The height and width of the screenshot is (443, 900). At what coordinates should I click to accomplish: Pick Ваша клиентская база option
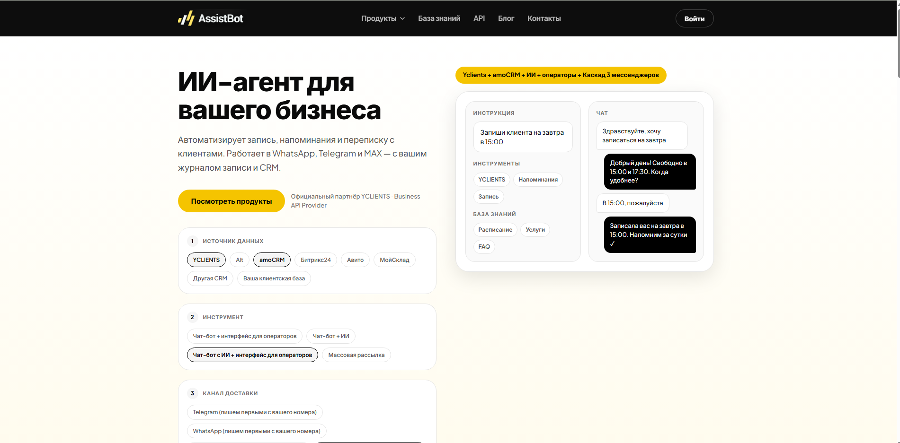click(x=274, y=278)
